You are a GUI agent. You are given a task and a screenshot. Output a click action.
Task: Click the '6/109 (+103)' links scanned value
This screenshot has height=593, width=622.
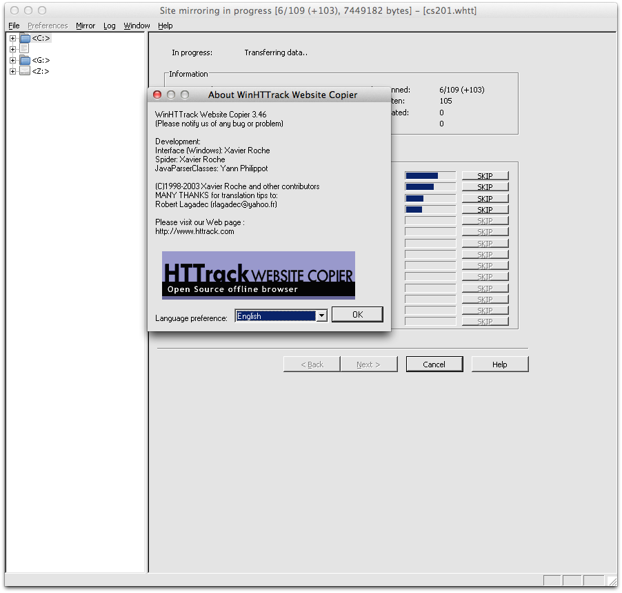point(462,90)
